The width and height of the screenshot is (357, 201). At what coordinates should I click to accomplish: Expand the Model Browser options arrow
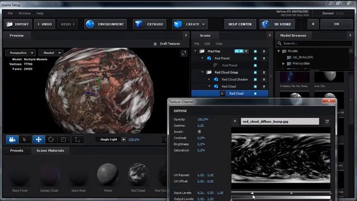point(350,36)
